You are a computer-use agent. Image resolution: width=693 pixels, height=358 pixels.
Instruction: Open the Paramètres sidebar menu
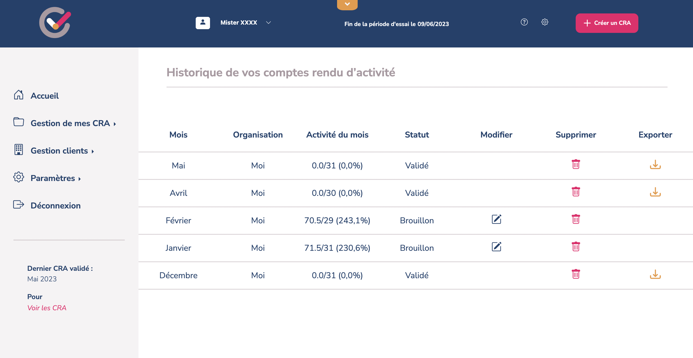pos(53,178)
